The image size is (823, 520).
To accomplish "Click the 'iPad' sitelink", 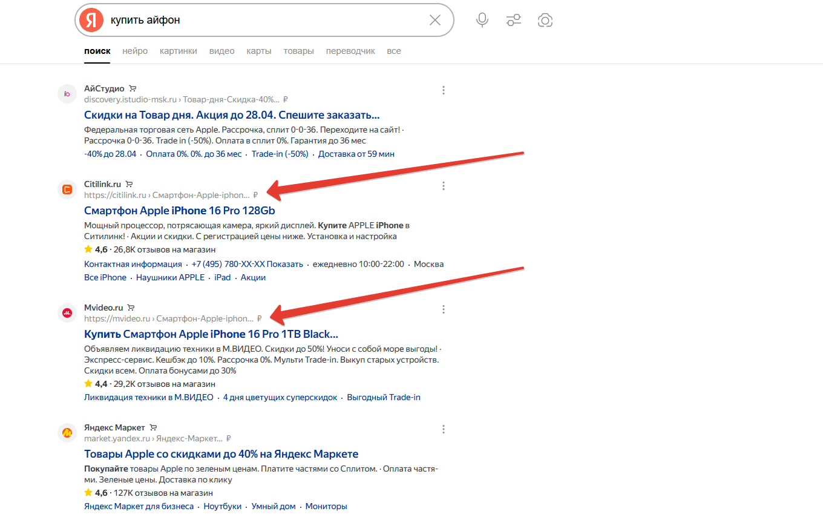I will click(x=223, y=277).
